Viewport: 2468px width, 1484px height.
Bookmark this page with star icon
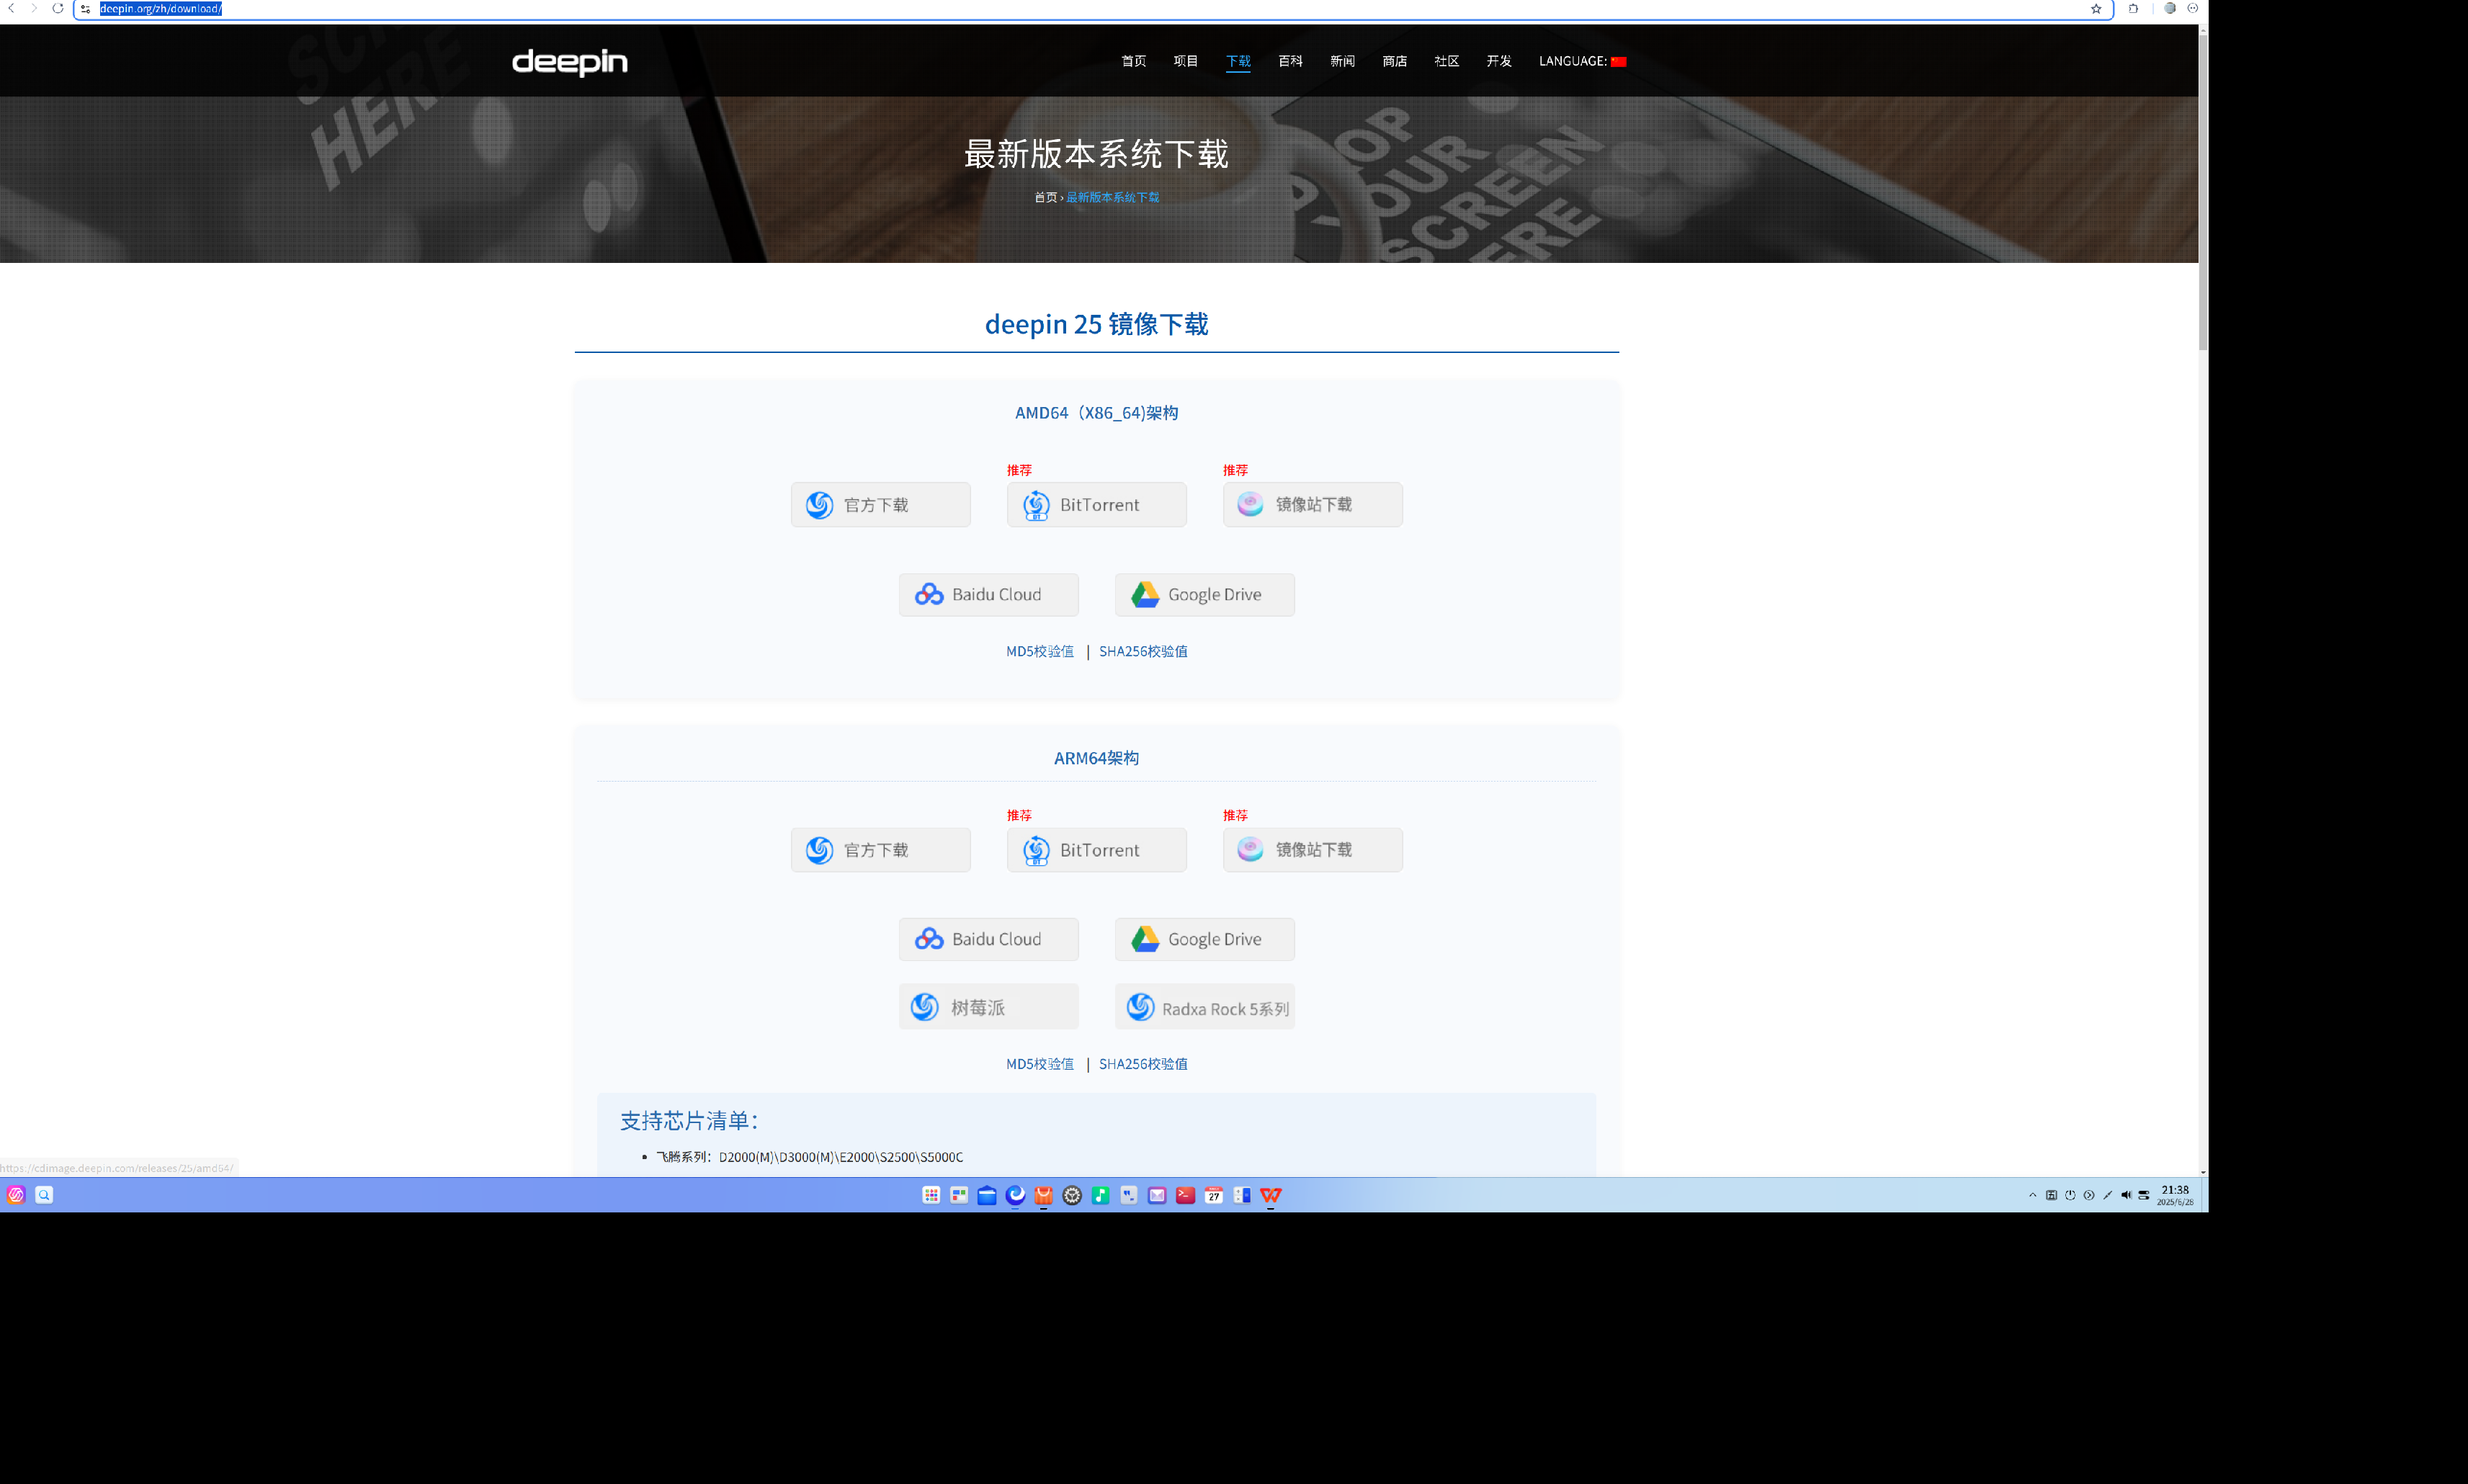tap(2096, 9)
